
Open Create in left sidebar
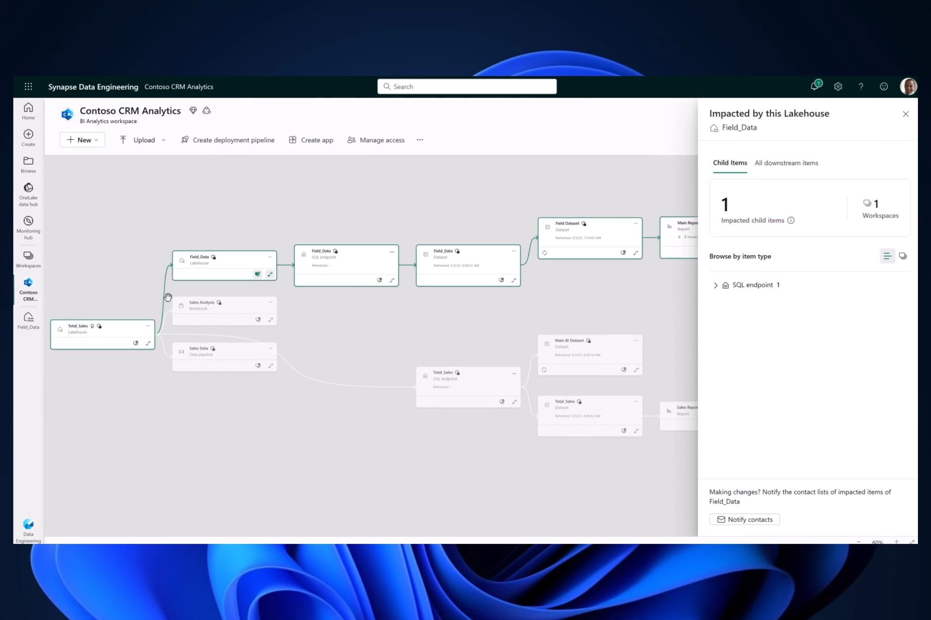pos(28,138)
